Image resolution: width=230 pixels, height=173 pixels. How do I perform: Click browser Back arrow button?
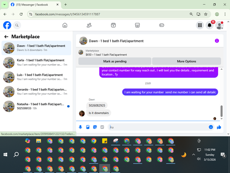click(5, 14)
